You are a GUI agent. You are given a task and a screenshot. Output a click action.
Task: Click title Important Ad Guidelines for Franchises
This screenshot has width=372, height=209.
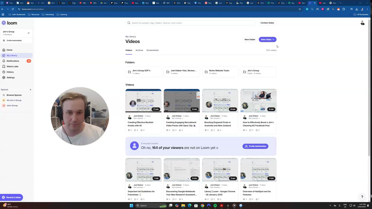coord(141,193)
